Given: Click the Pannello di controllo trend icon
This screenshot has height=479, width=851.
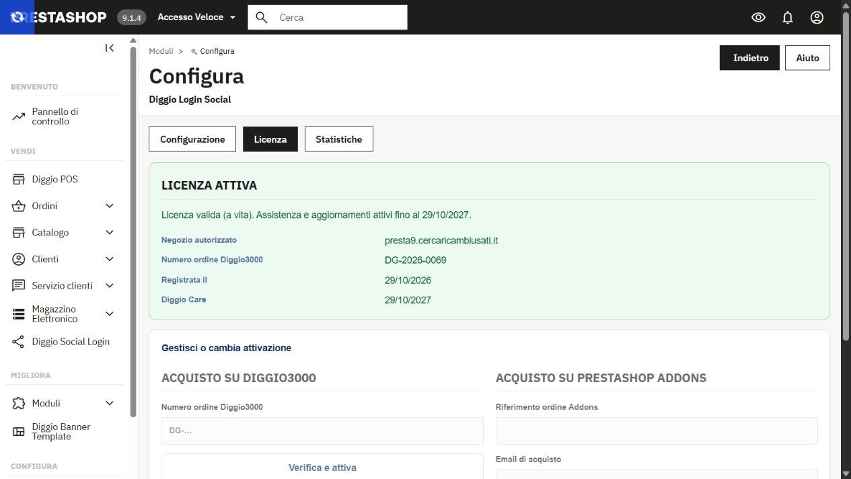Looking at the screenshot, I should 19,117.
